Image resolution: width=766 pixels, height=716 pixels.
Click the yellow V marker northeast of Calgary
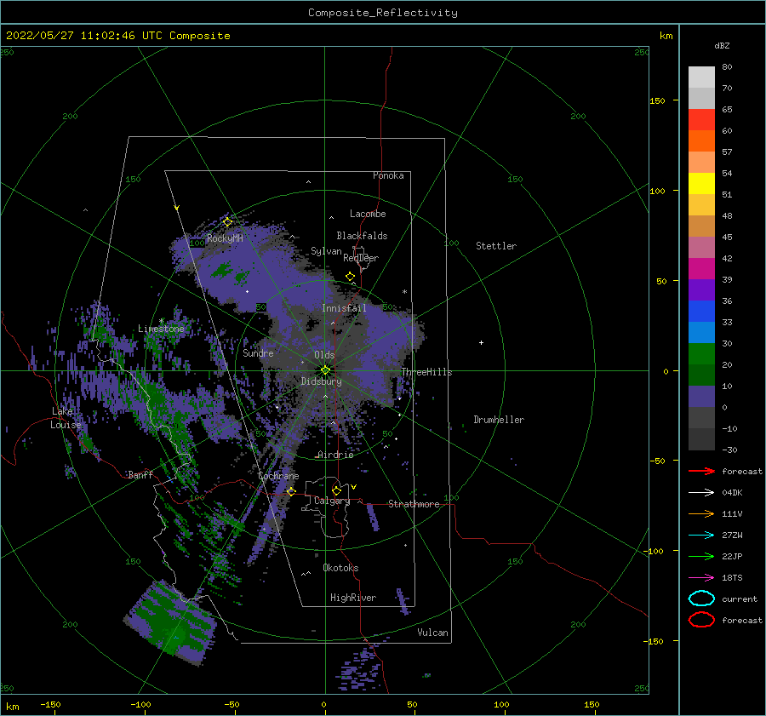pyautogui.click(x=354, y=487)
